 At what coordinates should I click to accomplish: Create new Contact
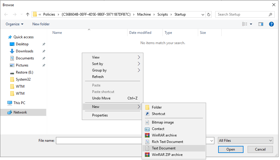point(174,129)
